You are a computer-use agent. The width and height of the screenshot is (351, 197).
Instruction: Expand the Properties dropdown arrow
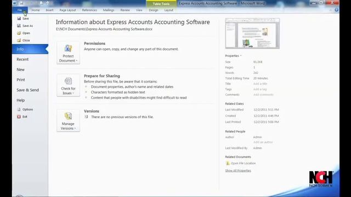[x=241, y=56]
